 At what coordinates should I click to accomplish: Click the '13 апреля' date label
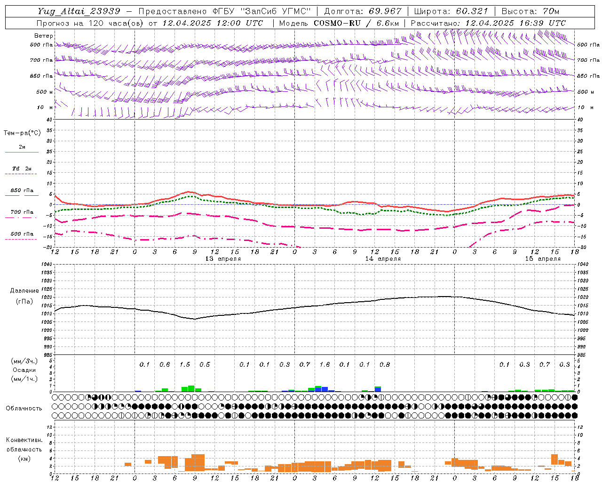[x=223, y=259]
